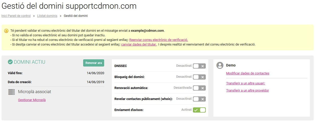Screen dimensions: 316x122
Task: Click the green checkmark next to DOMINI ACTIU
Action: coord(10,62)
